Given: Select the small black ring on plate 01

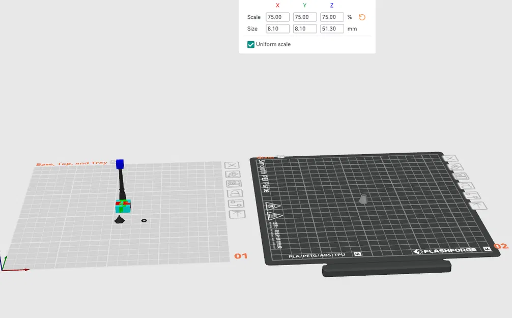Looking at the screenshot, I should pos(144,221).
